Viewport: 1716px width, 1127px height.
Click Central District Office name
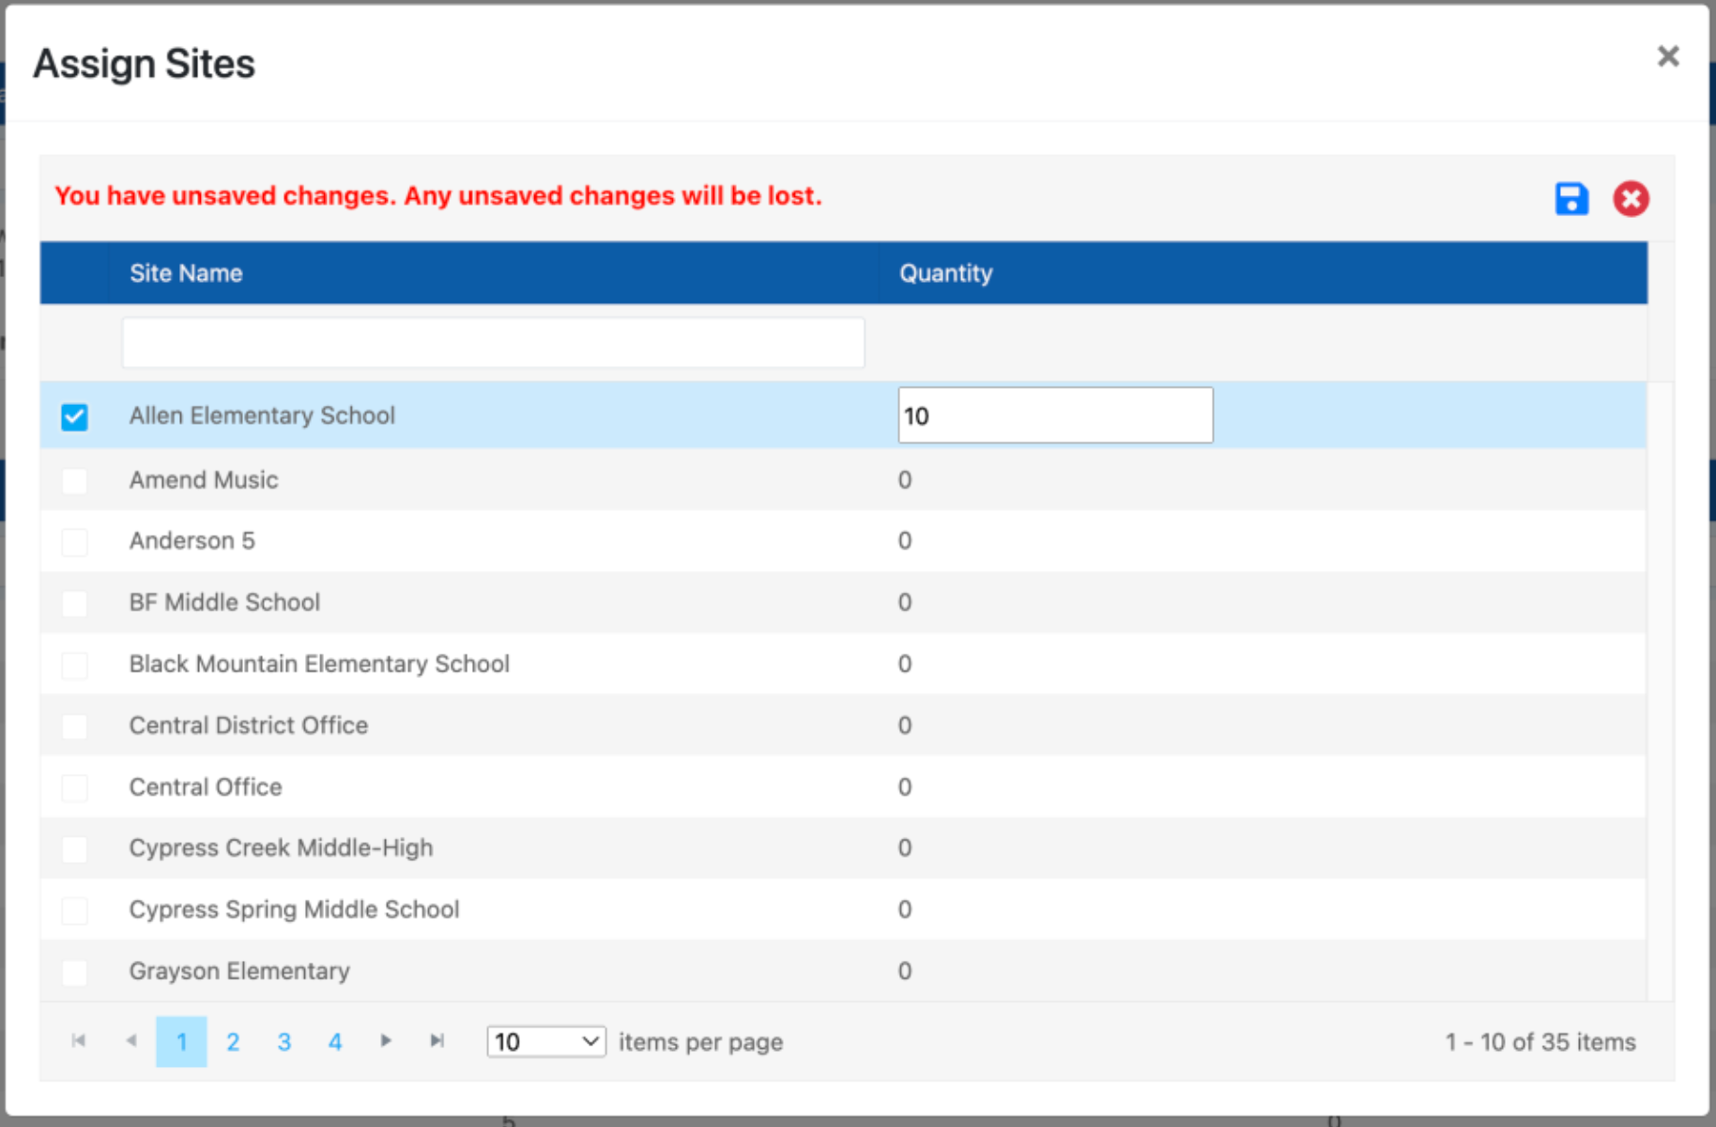coord(249,725)
